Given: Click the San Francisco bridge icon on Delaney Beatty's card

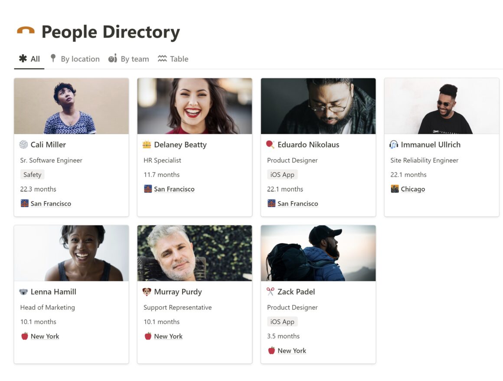Looking at the screenshot, I should 148,189.
